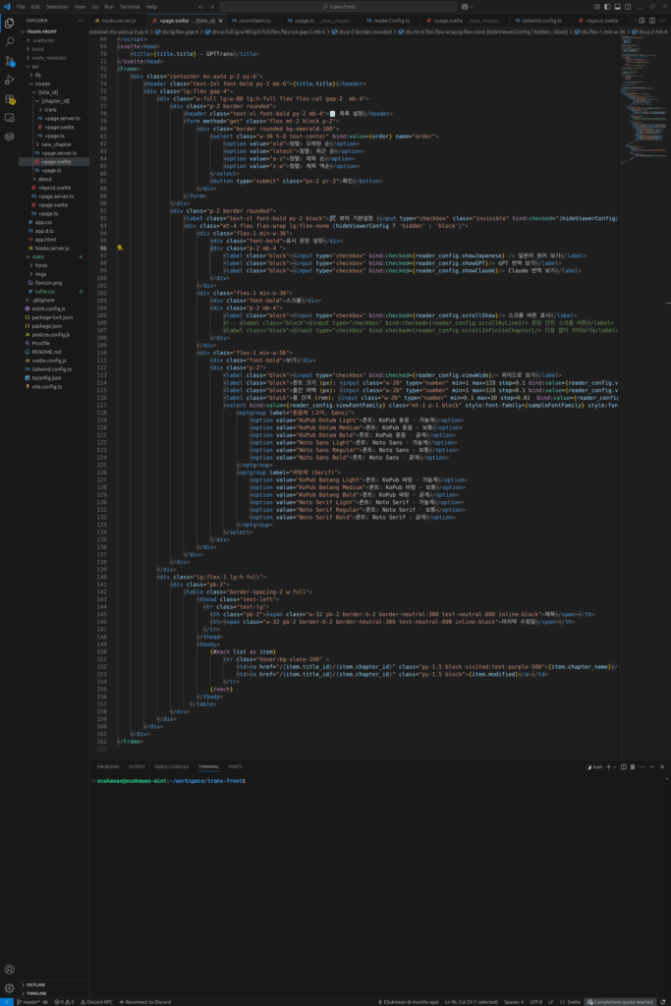The height and width of the screenshot is (1006, 671).
Task: Open the File menu
Action: [21, 7]
